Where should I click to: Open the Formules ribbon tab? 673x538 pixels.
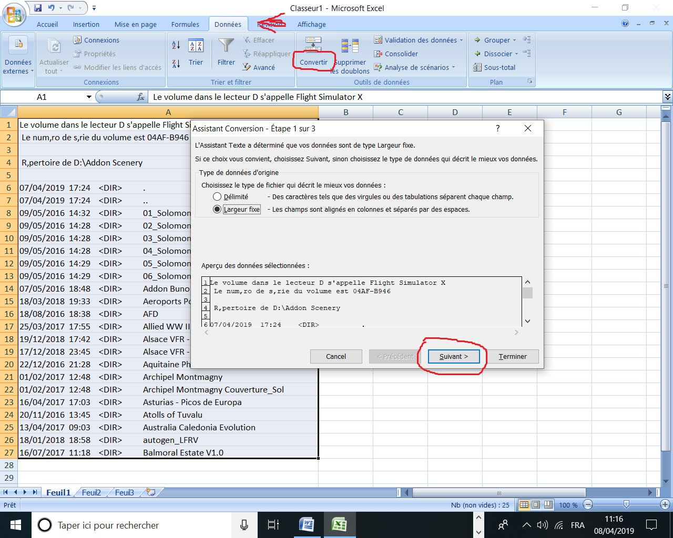click(185, 24)
